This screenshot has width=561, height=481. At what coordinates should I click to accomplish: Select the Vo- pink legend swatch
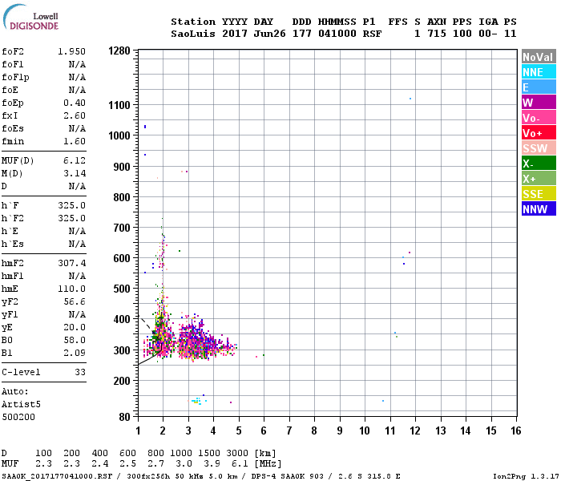point(539,118)
